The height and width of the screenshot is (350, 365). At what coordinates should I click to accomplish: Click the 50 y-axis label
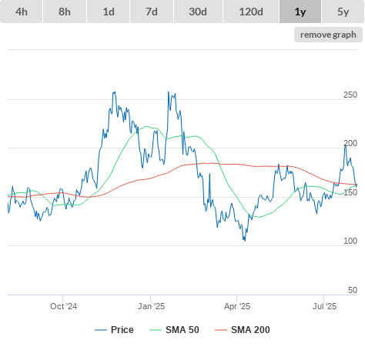(x=353, y=290)
